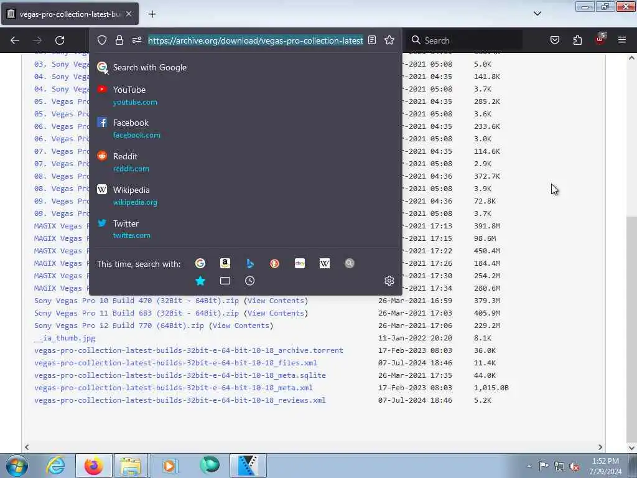The image size is (637, 478).
Task: Select the Facebook suggestion
Action: 245,128
